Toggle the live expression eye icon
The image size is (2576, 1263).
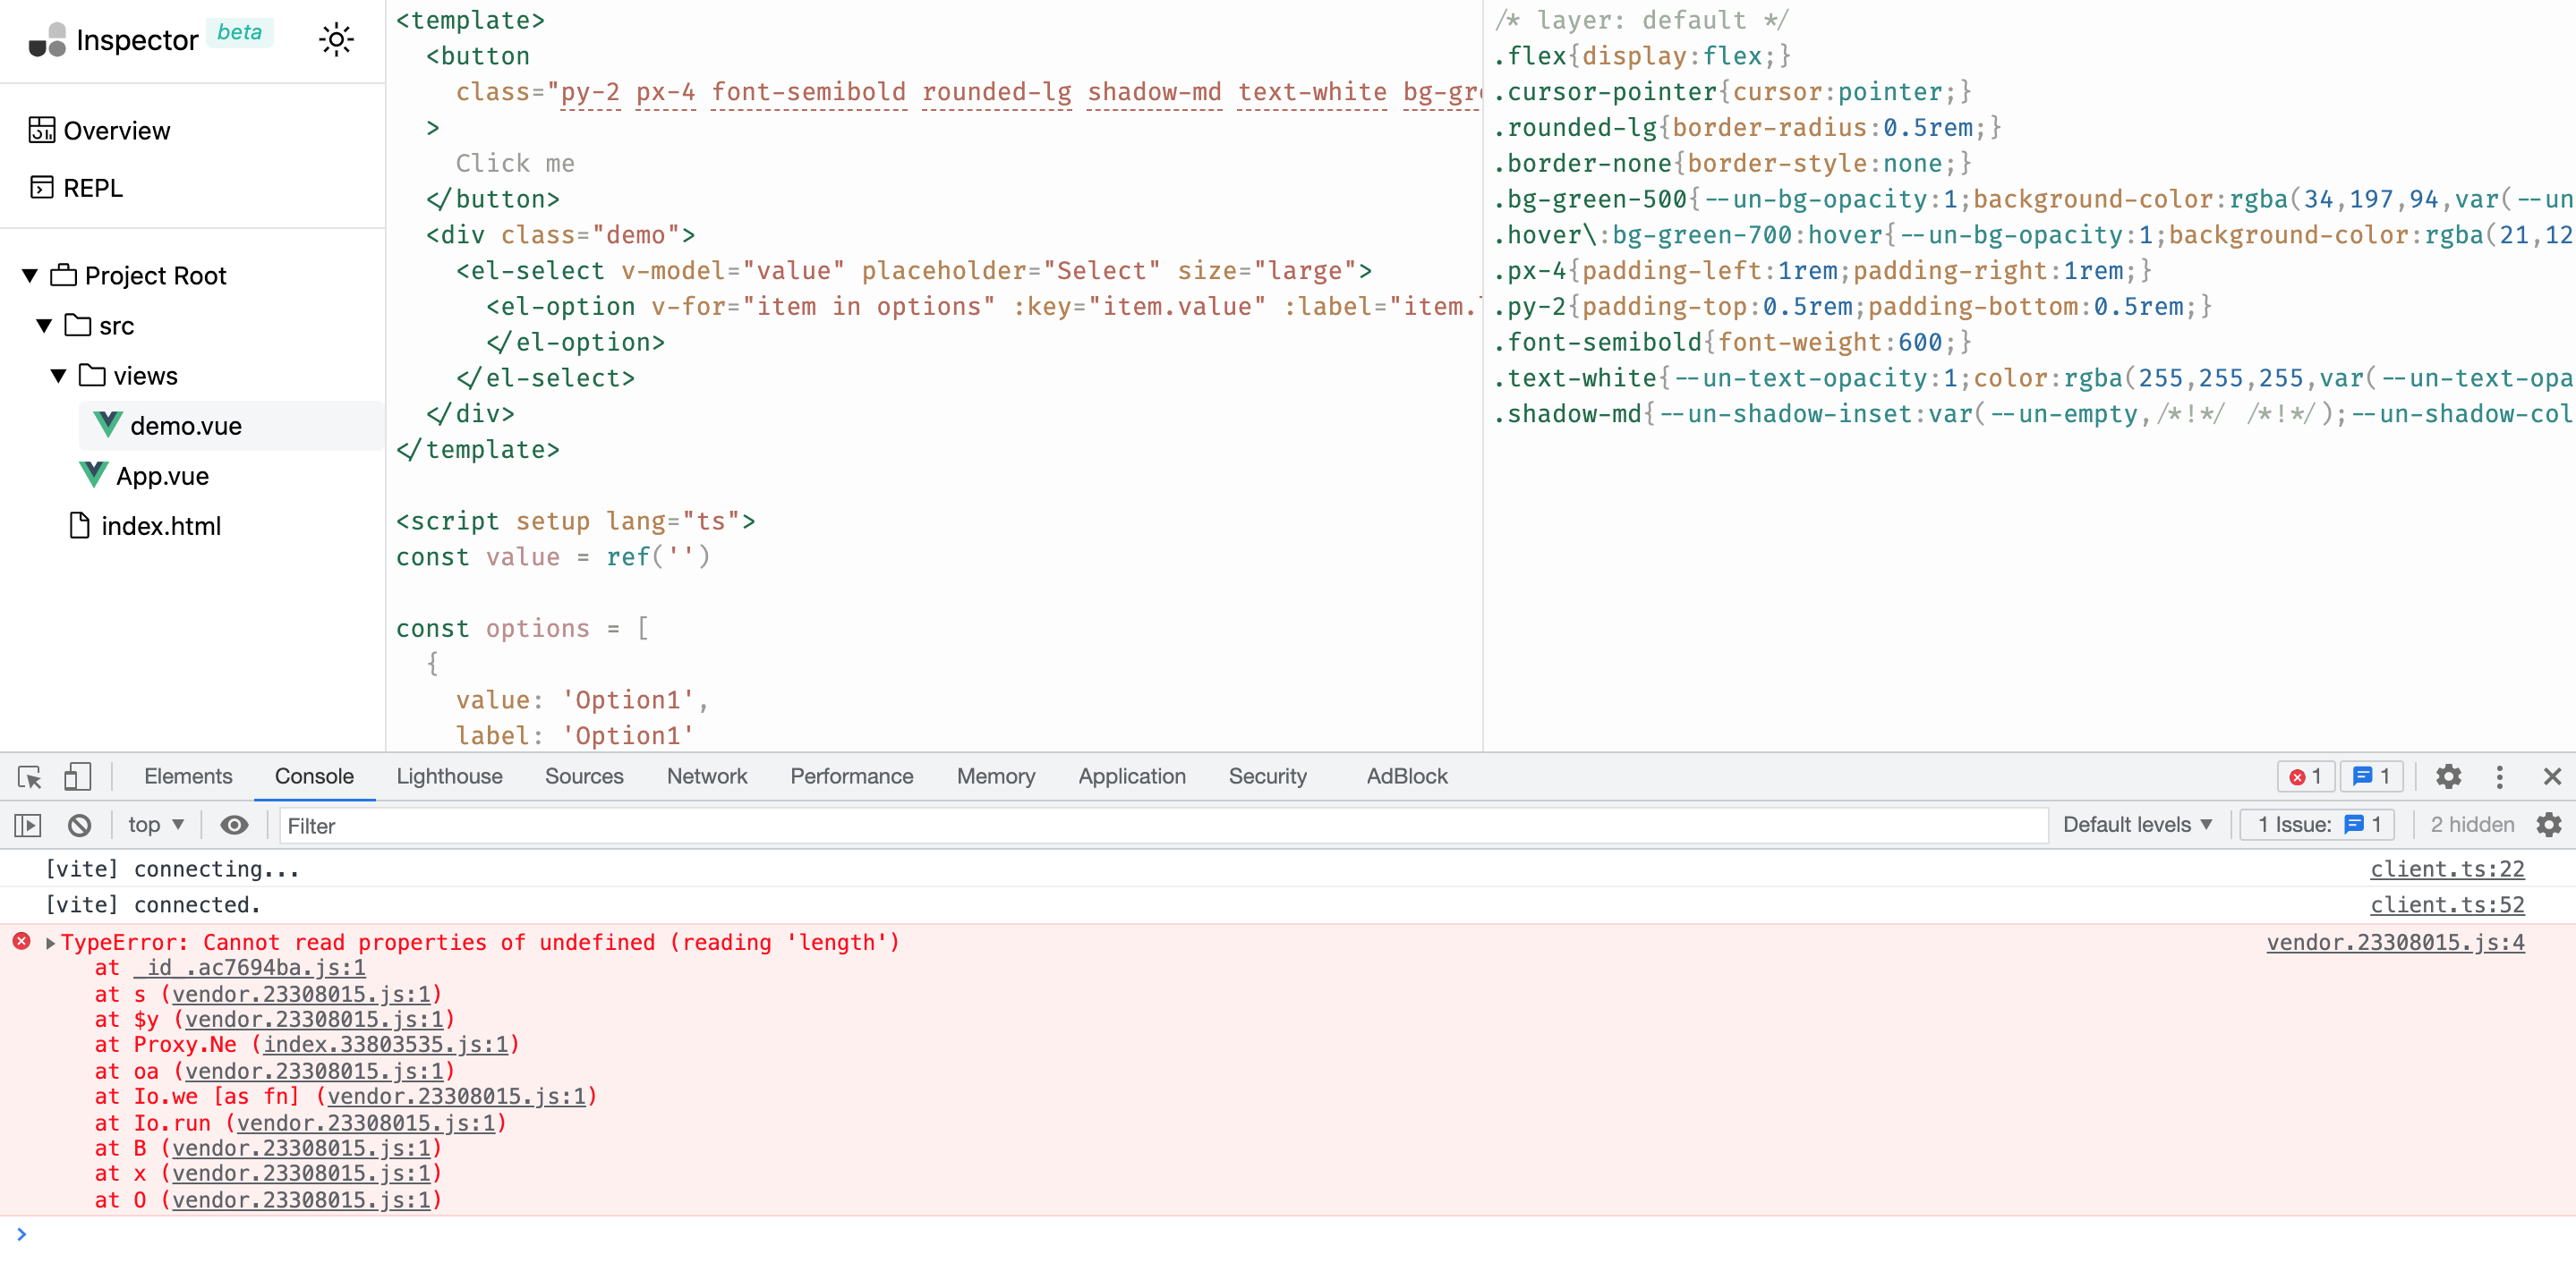pyautogui.click(x=235, y=826)
